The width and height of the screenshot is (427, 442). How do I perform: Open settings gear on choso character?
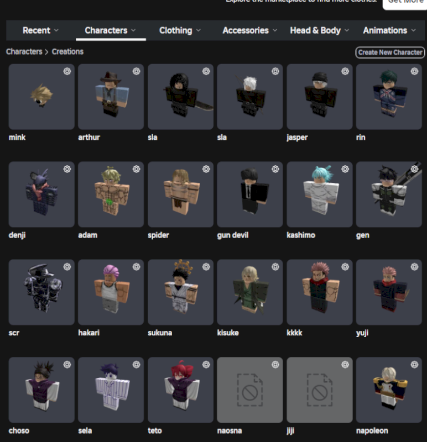(67, 365)
